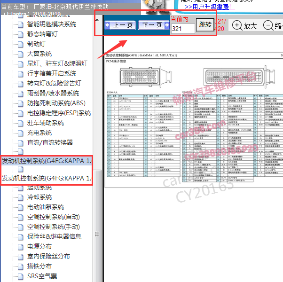
Task: Click document icon beside 防抱死制动系统(ABS)
Action: 21,104
